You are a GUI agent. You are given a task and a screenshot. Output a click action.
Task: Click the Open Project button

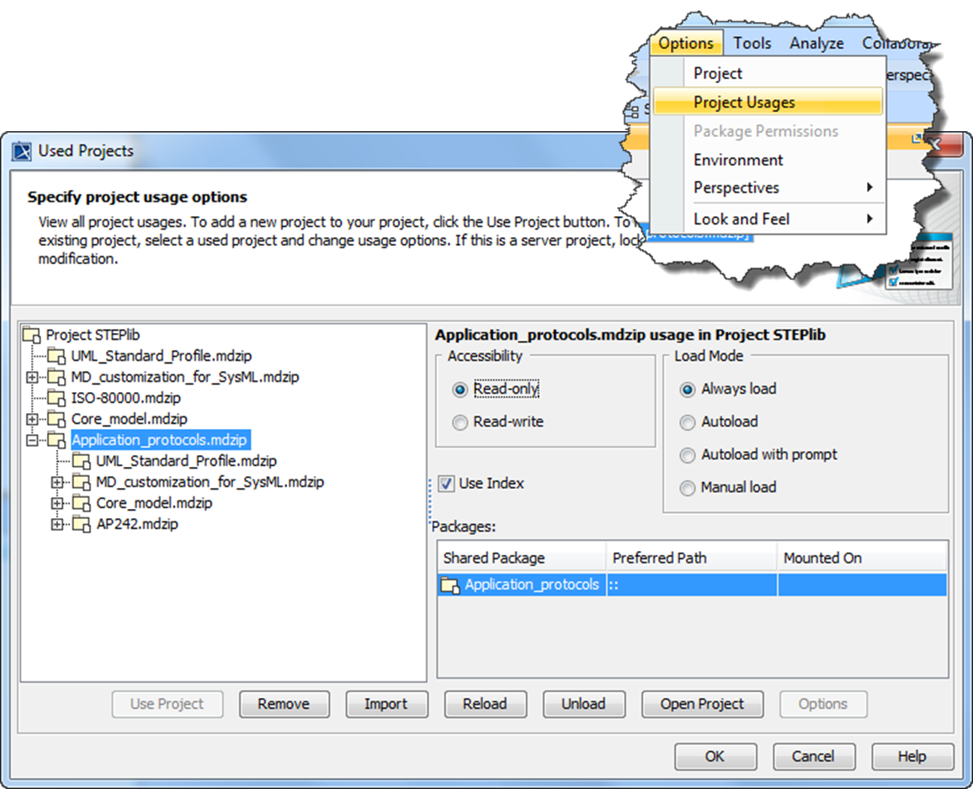(702, 704)
